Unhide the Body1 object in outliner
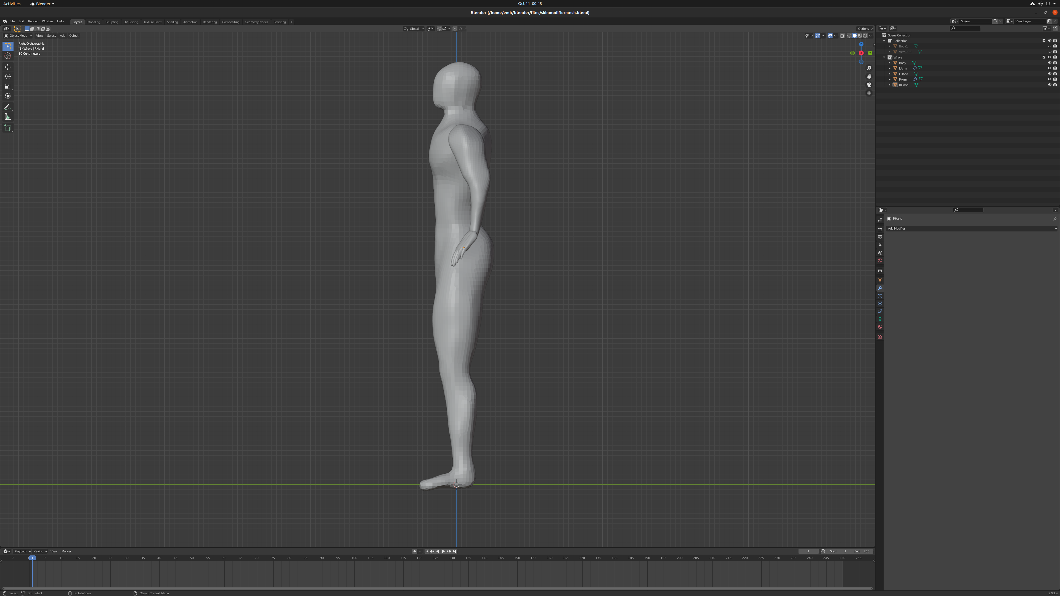 click(1049, 46)
